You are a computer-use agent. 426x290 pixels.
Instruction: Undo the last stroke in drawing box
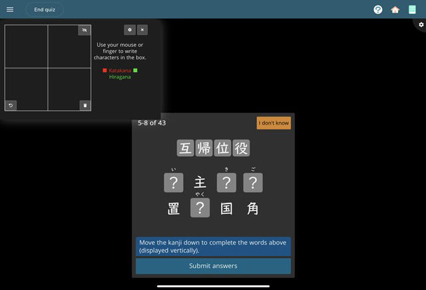click(11, 105)
